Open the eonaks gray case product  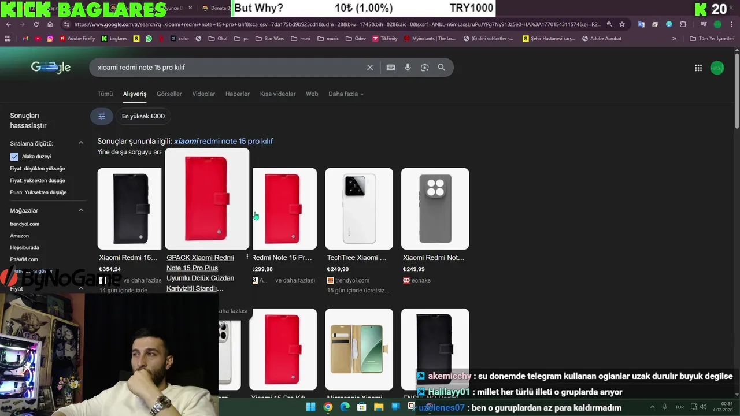click(435, 209)
